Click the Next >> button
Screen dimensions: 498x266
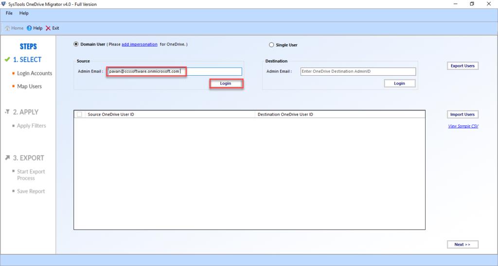point(462,245)
